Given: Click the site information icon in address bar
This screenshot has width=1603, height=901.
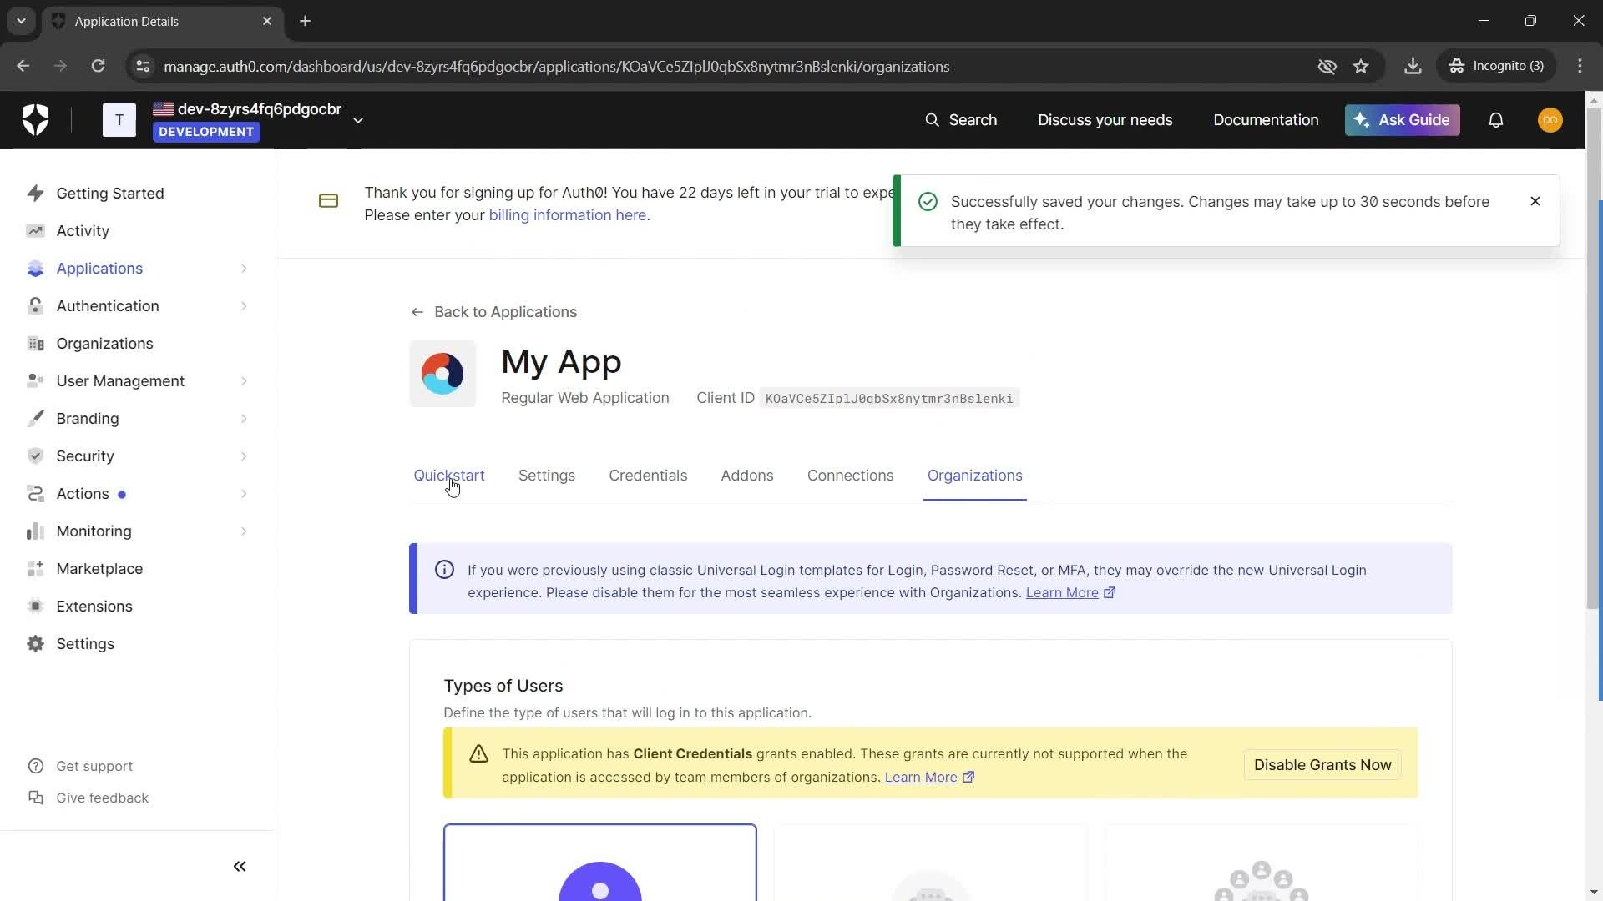Looking at the screenshot, I should click(x=143, y=66).
